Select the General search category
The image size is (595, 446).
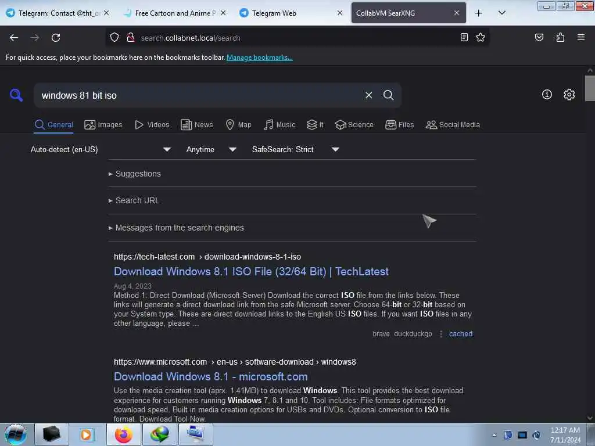(53, 125)
